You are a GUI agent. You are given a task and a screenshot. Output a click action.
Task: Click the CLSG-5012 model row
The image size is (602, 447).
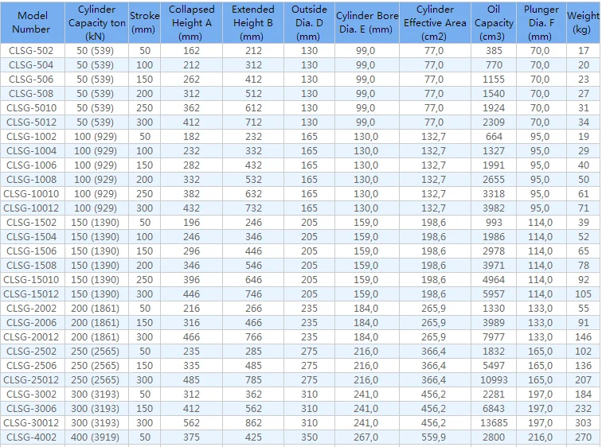[32, 122]
